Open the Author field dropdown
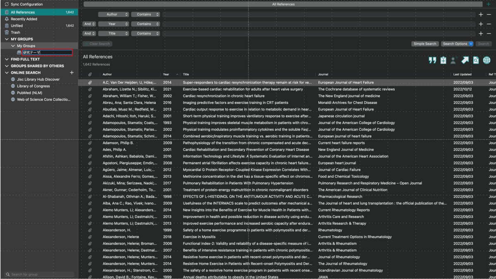The width and height of the screenshot is (496, 279). [x=113, y=14]
